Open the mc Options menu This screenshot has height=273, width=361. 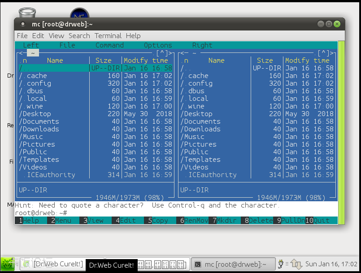tap(158, 45)
